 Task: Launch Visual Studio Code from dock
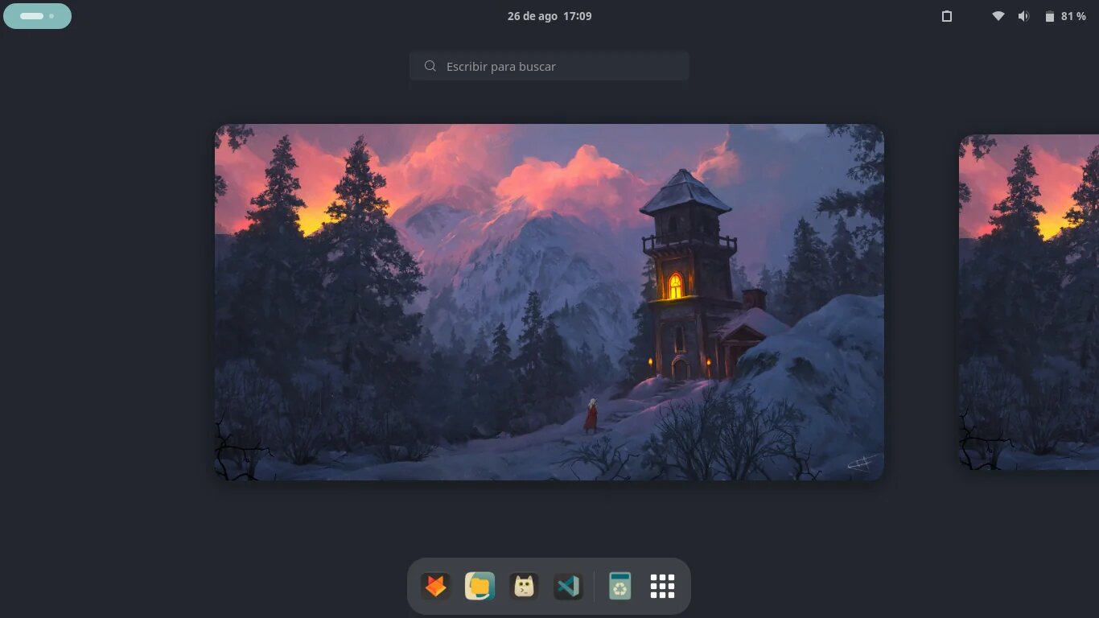(x=568, y=586)
